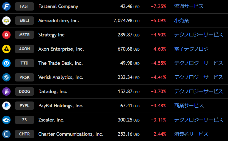Viewport: 228px width, 141px height.
Task: Open the CHTR ticker badge
Action: tap(24, 134)
